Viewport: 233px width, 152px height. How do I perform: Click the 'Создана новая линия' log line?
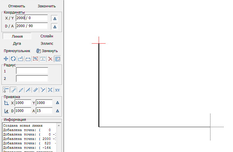click(x=23, y=125)
